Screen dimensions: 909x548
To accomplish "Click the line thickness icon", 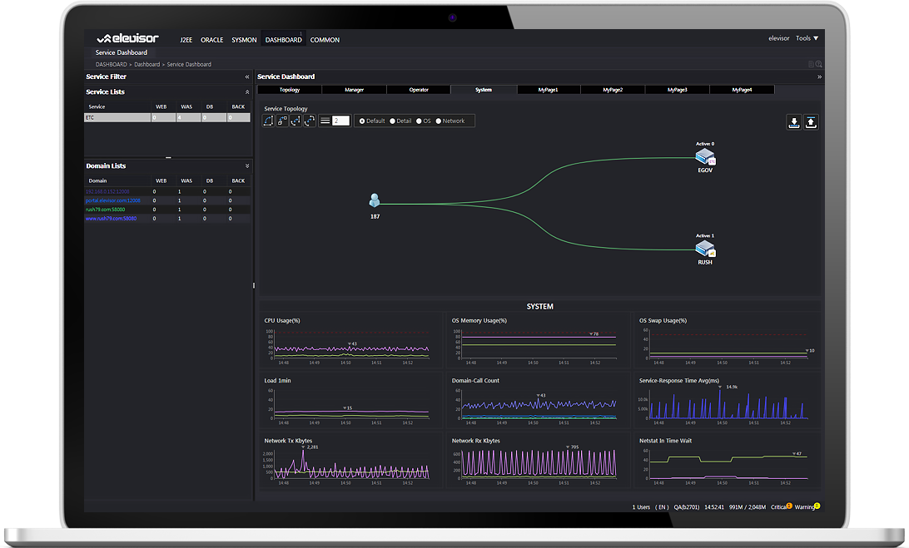I will coord(325,121).
